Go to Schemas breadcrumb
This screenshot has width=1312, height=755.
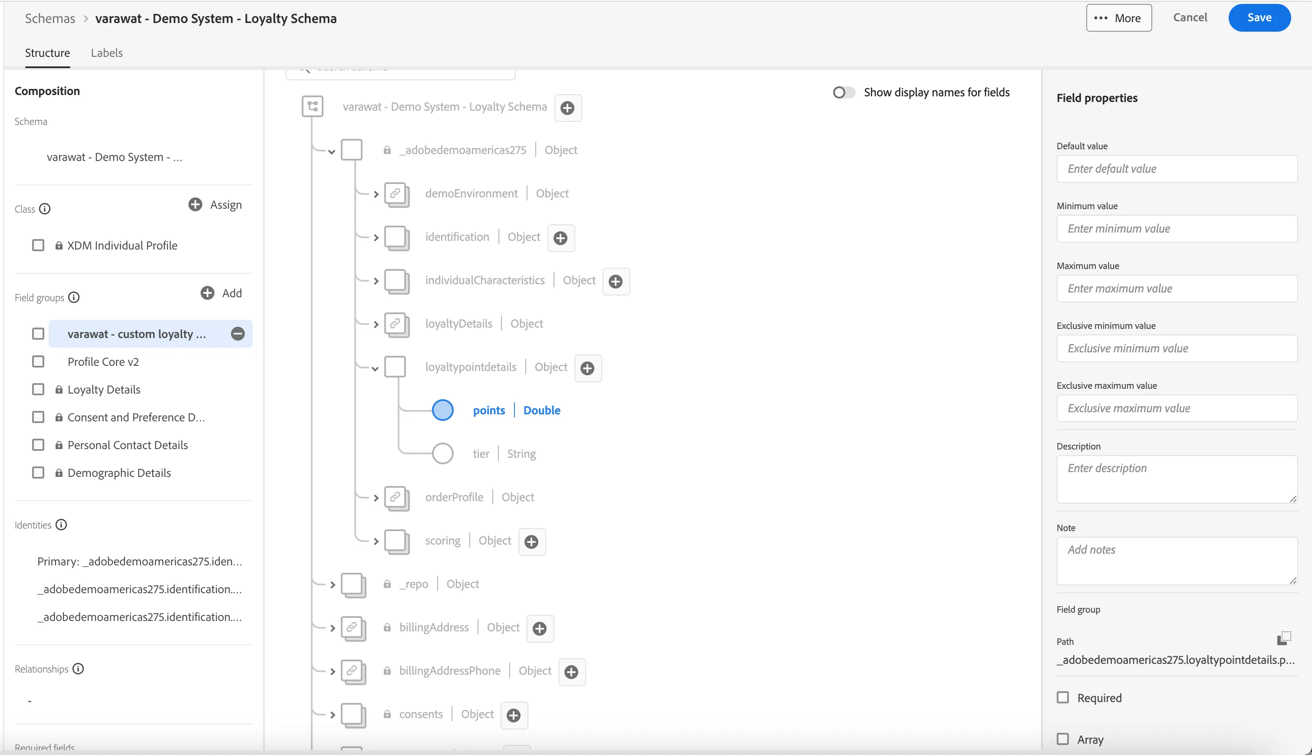[x=50, y=19]
